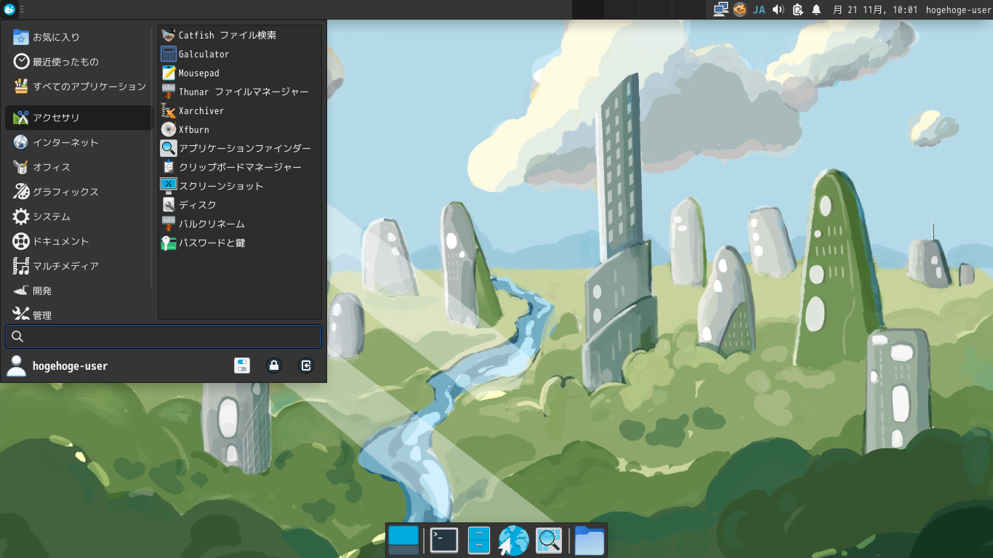Launch スクリーンショット tool
Viewport: 993px width, 558px height.
(x=240, y=186)
